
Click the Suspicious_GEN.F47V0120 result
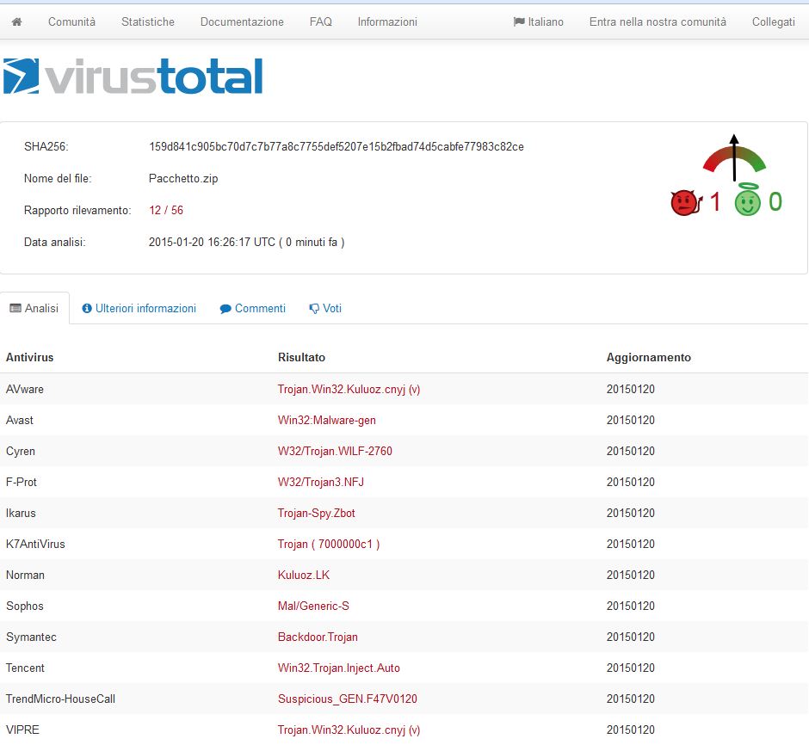pos(347,699)
